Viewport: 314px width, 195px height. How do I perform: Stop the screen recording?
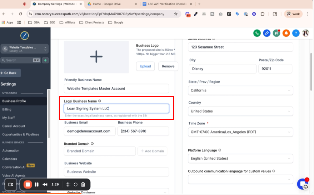coord(28,184)
